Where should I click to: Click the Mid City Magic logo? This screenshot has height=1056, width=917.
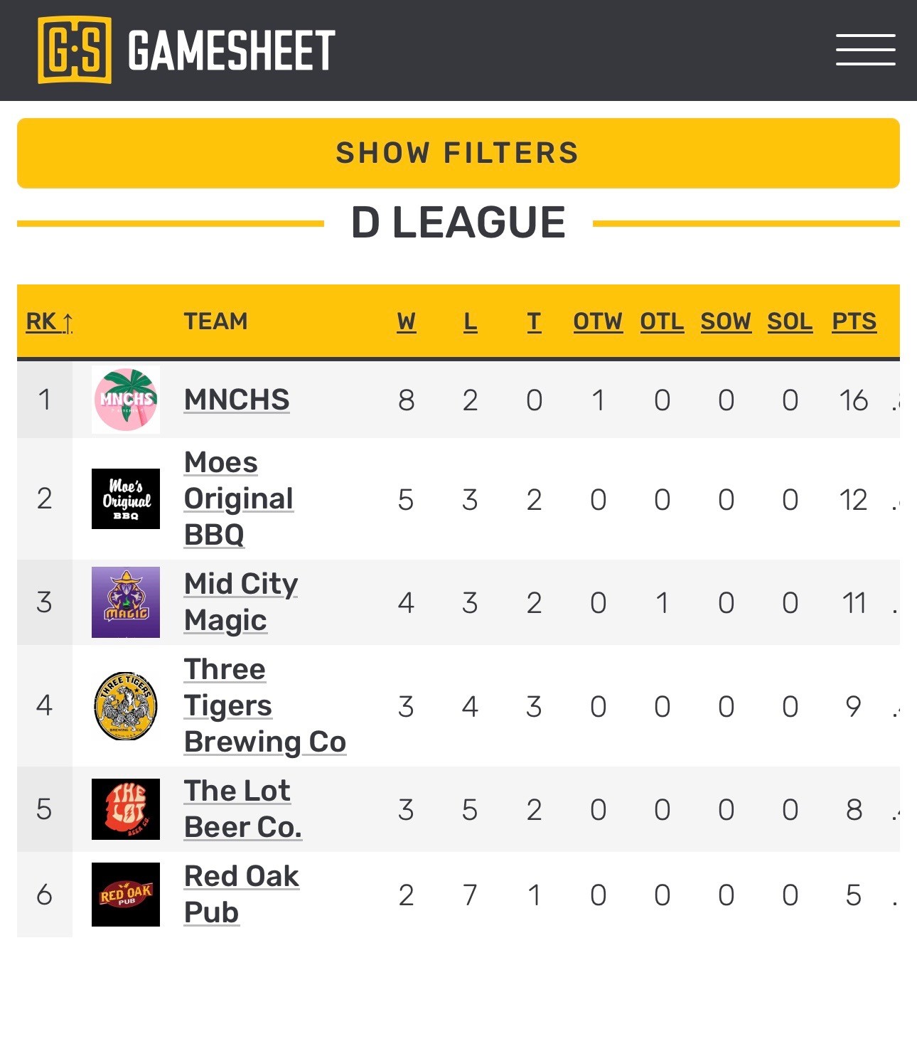tap(126, 602)
